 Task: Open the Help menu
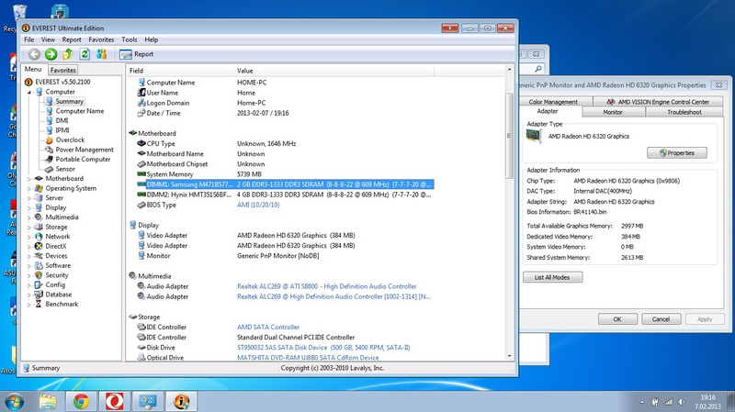coord(151,39)
